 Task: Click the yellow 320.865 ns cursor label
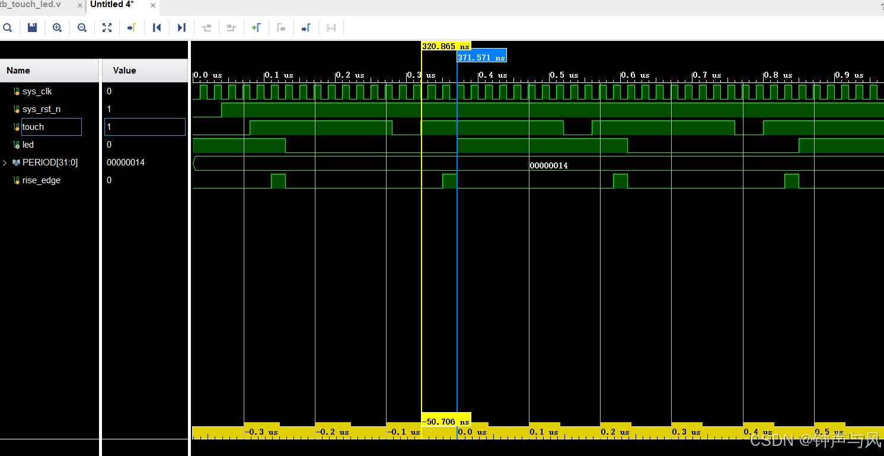point(445,46)
